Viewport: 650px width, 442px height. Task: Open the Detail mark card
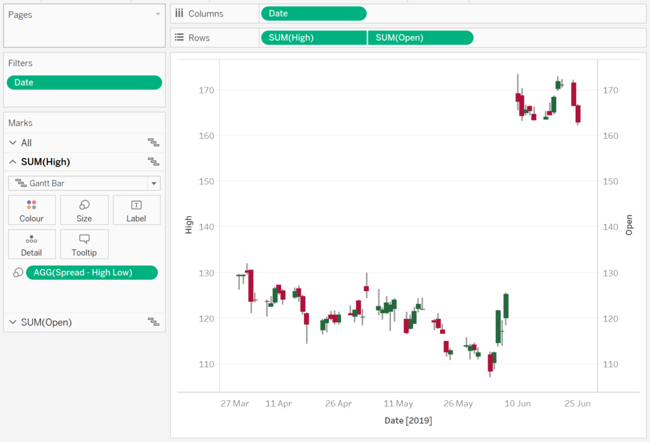32,244
